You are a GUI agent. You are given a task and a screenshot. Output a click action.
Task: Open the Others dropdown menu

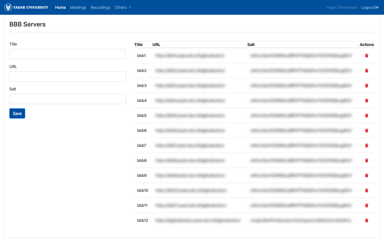[x=123, y=7]
